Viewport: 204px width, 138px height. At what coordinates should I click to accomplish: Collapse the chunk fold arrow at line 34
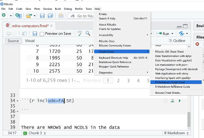point(18,101)
